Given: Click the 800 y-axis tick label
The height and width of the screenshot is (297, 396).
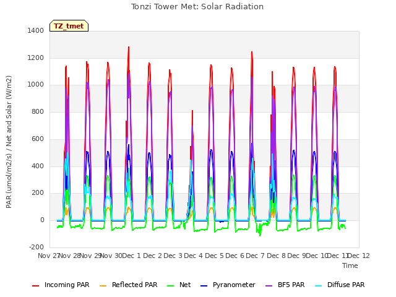Looking at the screenshot, I should (x=38, y=111).
